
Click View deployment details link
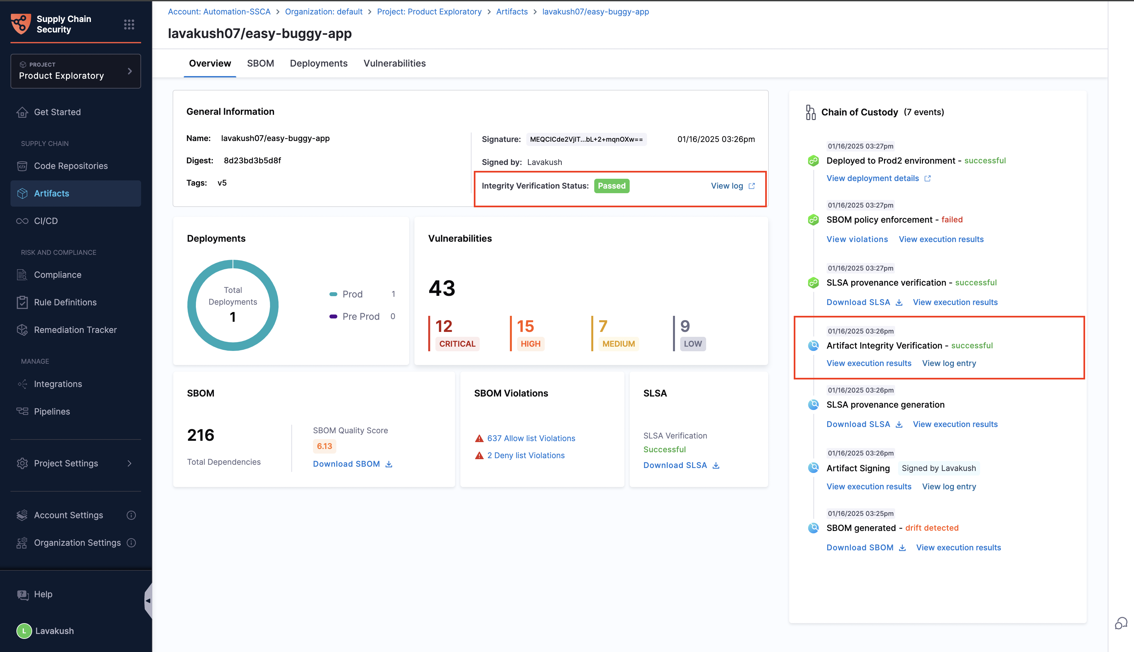(872, 178)
